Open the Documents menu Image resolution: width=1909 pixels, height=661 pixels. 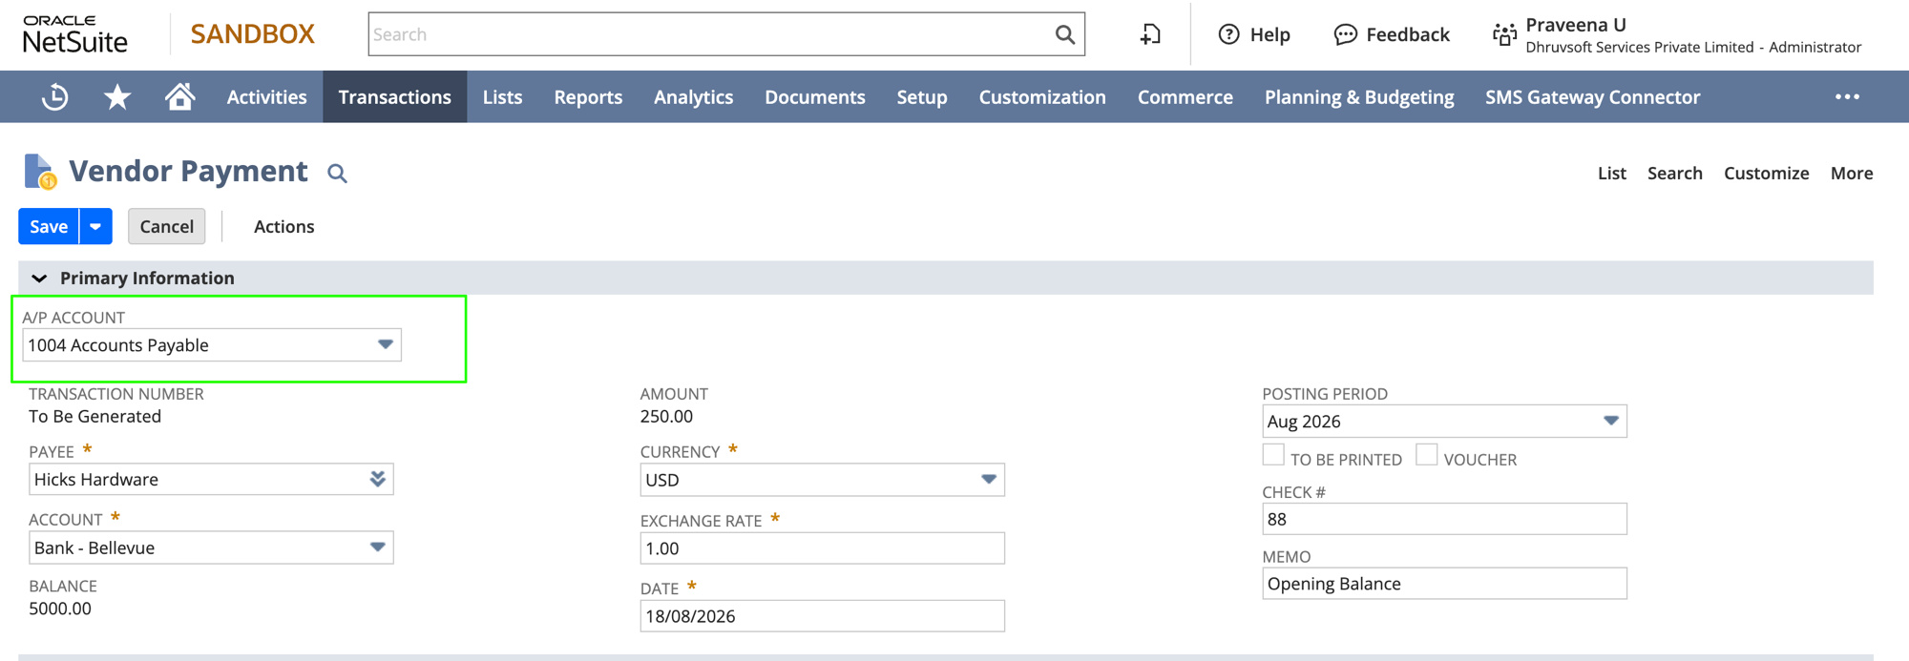(x=814, y=96)
